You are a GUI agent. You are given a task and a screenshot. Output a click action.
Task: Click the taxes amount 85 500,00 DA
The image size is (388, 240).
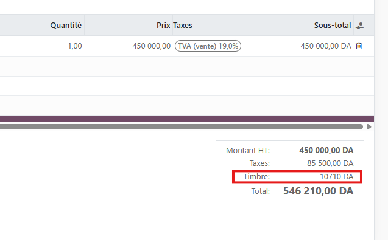tap(330, 163)
